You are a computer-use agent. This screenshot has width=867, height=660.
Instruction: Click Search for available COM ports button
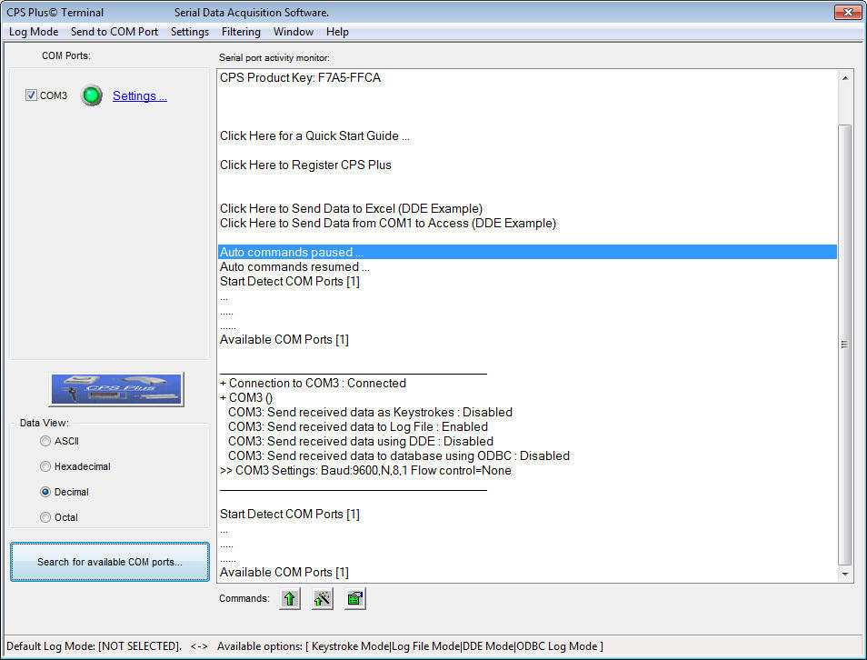click(x=109, y=562)
